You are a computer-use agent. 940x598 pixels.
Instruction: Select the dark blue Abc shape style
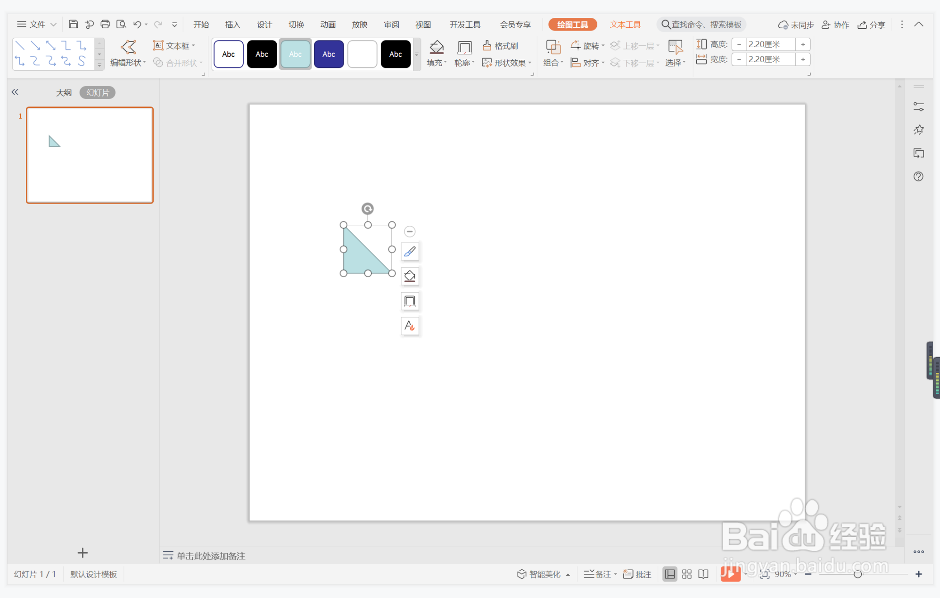click(329, 54)
